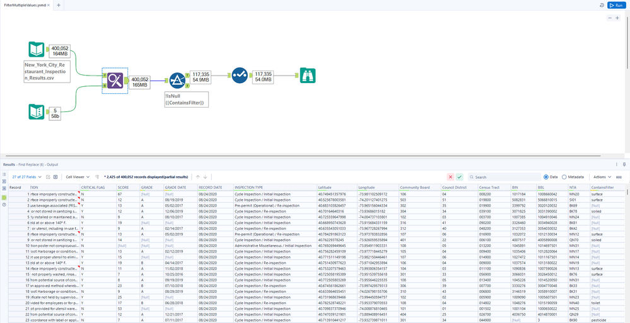This screenshot has width=630, height=323.
Task: Select the Text Input tool with 5 records
Action: [x=36, y=111]
